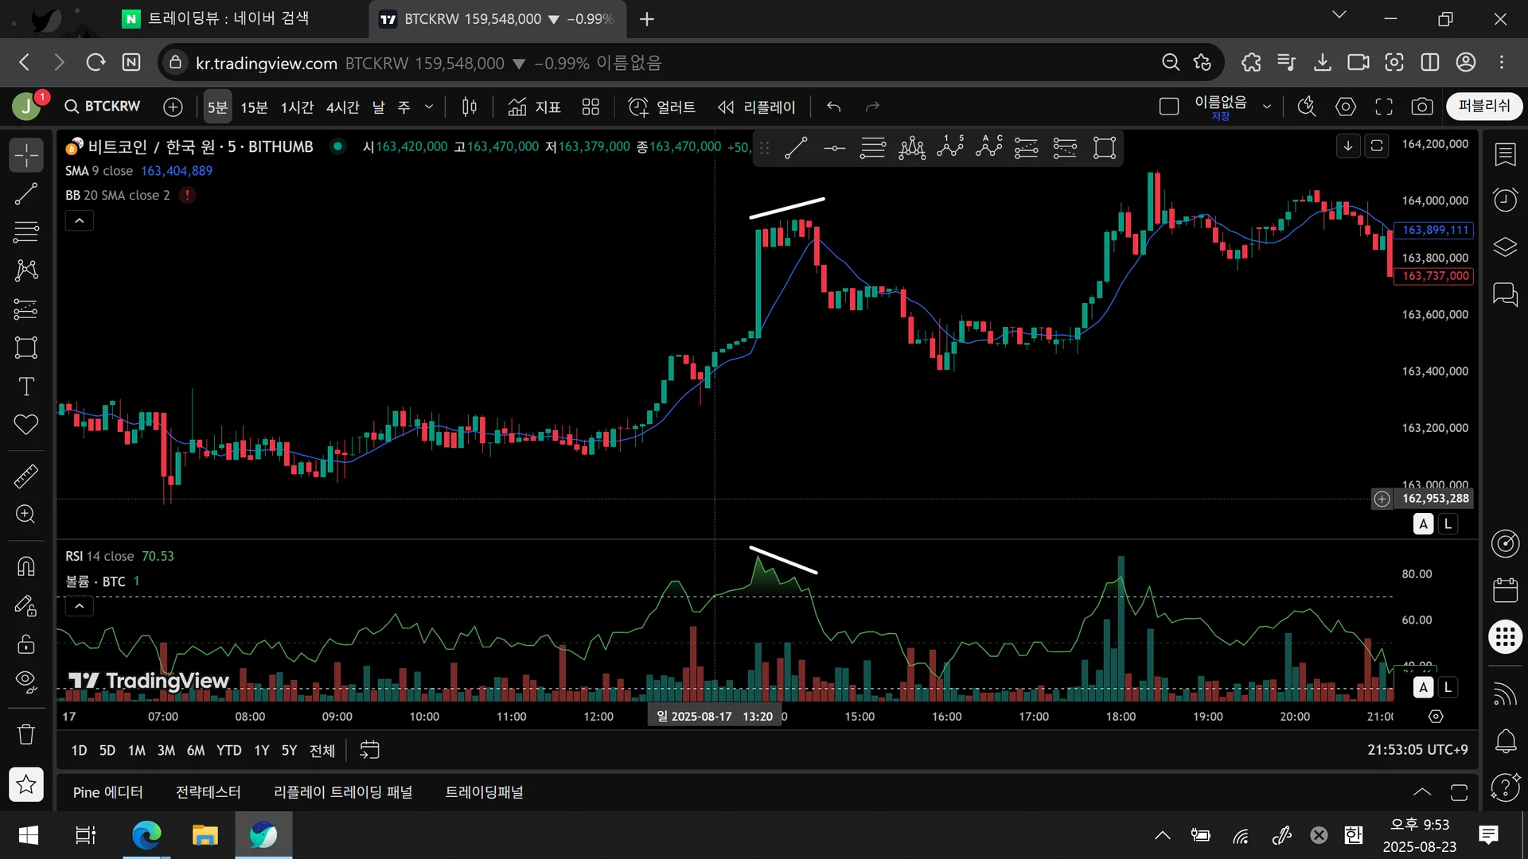The width and height of the screenshot is (1528, 859).
Task: Select the Fibonacci retracement tool in sidebar
Action: [26, 232]
